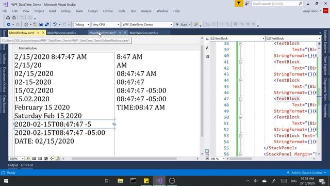Open the Debug menu

[x=65, y=11]
